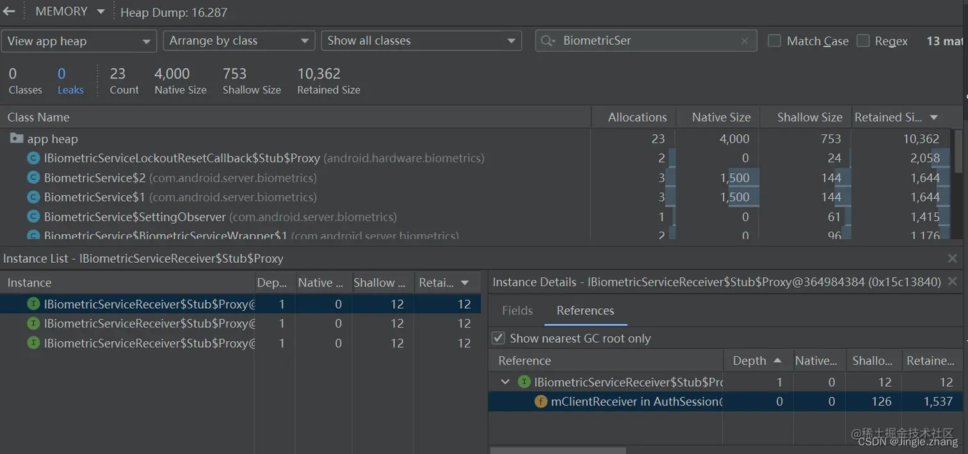This screenshot has width=968, height=454.
Task: Select the app heap folder icon
Action: 17,139
